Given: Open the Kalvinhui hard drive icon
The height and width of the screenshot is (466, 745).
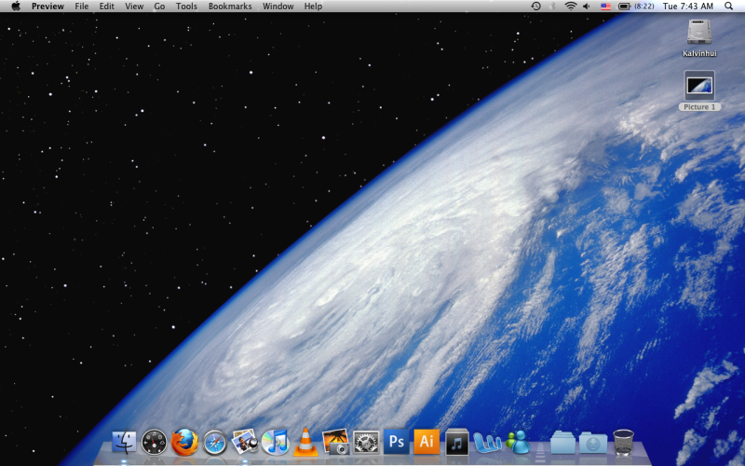Looking at the screenshot, I should coord(699,33).
